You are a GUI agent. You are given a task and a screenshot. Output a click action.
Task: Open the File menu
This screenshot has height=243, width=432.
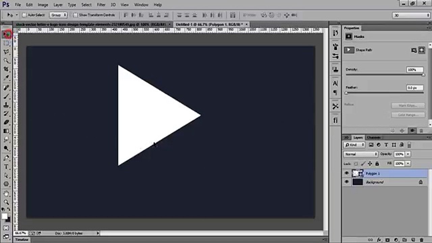(18, 5)
